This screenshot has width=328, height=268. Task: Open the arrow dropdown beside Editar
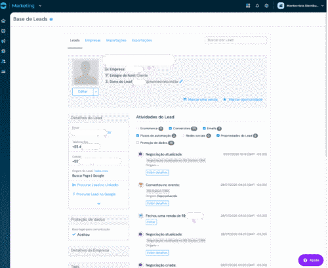(96, 91)
